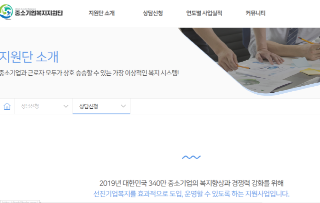Open the gray 상담신청 breadcrumb dropdown
320x203 pixels.
click(x=43, y=106)
